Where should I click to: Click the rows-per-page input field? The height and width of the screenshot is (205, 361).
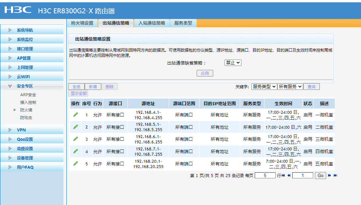(x=265, y=175)
